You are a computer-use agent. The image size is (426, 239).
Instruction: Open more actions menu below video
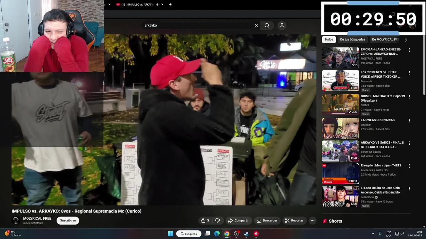[x=312, y=220]
